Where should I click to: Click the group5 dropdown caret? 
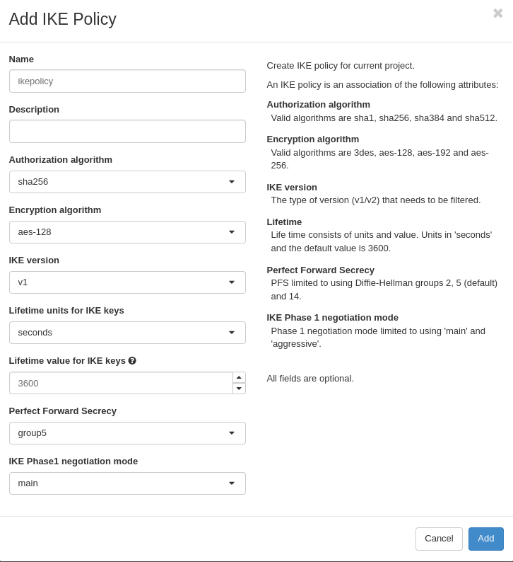[x=231, y=433]
